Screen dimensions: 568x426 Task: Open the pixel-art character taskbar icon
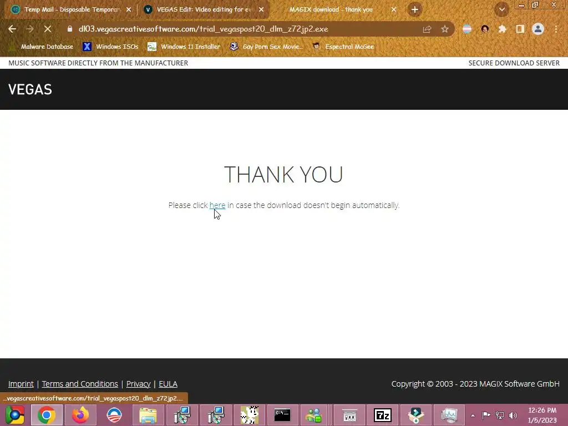click(250, 415)
